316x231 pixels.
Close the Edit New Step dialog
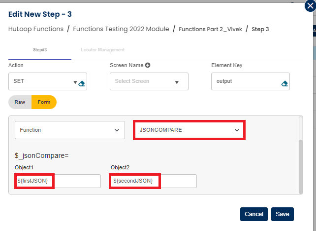point(309,6)
